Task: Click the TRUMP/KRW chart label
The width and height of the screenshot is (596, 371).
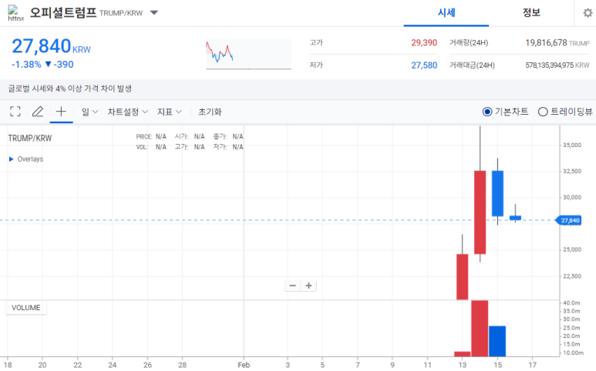Action: (x=29, y=138)
